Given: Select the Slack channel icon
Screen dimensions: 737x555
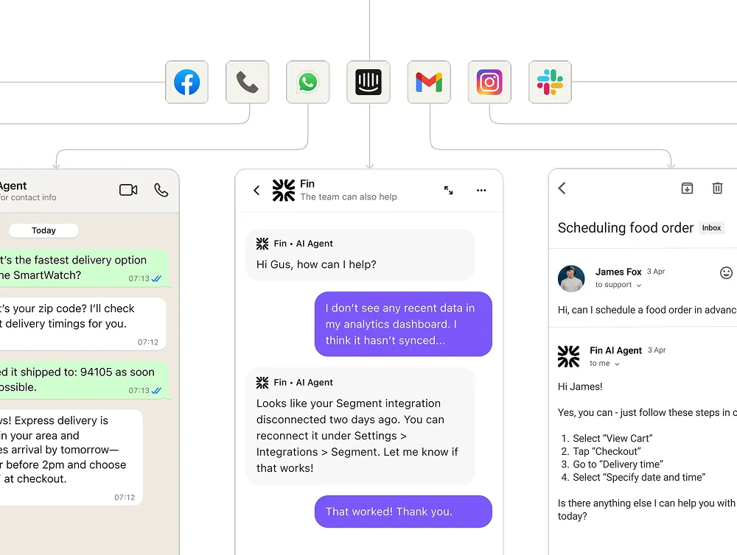Looking at the screenshot, I should [550, 82].
